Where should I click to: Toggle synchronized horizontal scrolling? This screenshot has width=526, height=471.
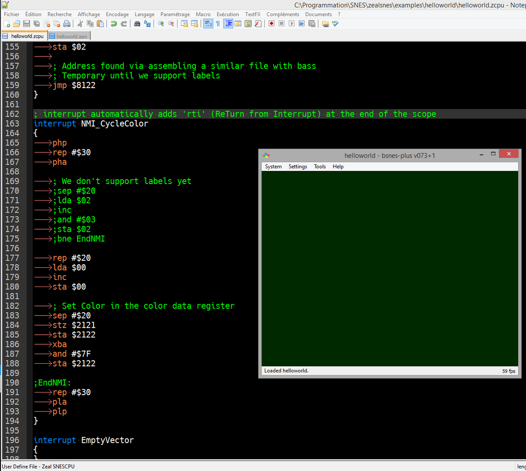(x=194, y=24)
